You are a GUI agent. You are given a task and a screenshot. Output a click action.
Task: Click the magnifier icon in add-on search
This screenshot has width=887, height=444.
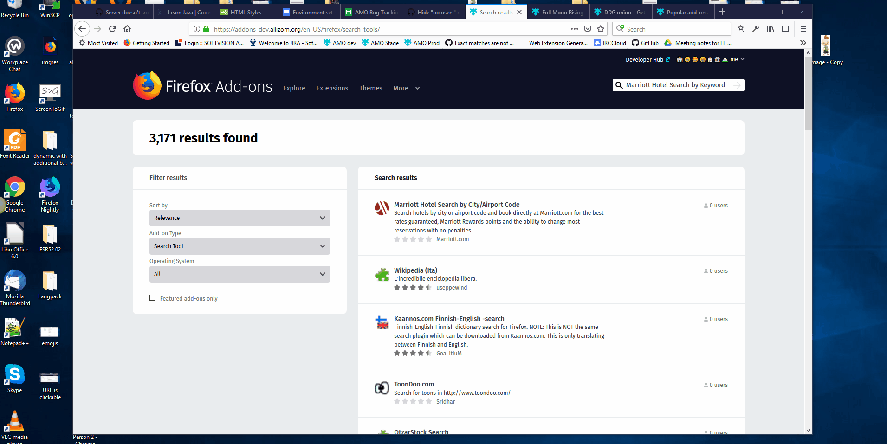click(x=619, y=85)
